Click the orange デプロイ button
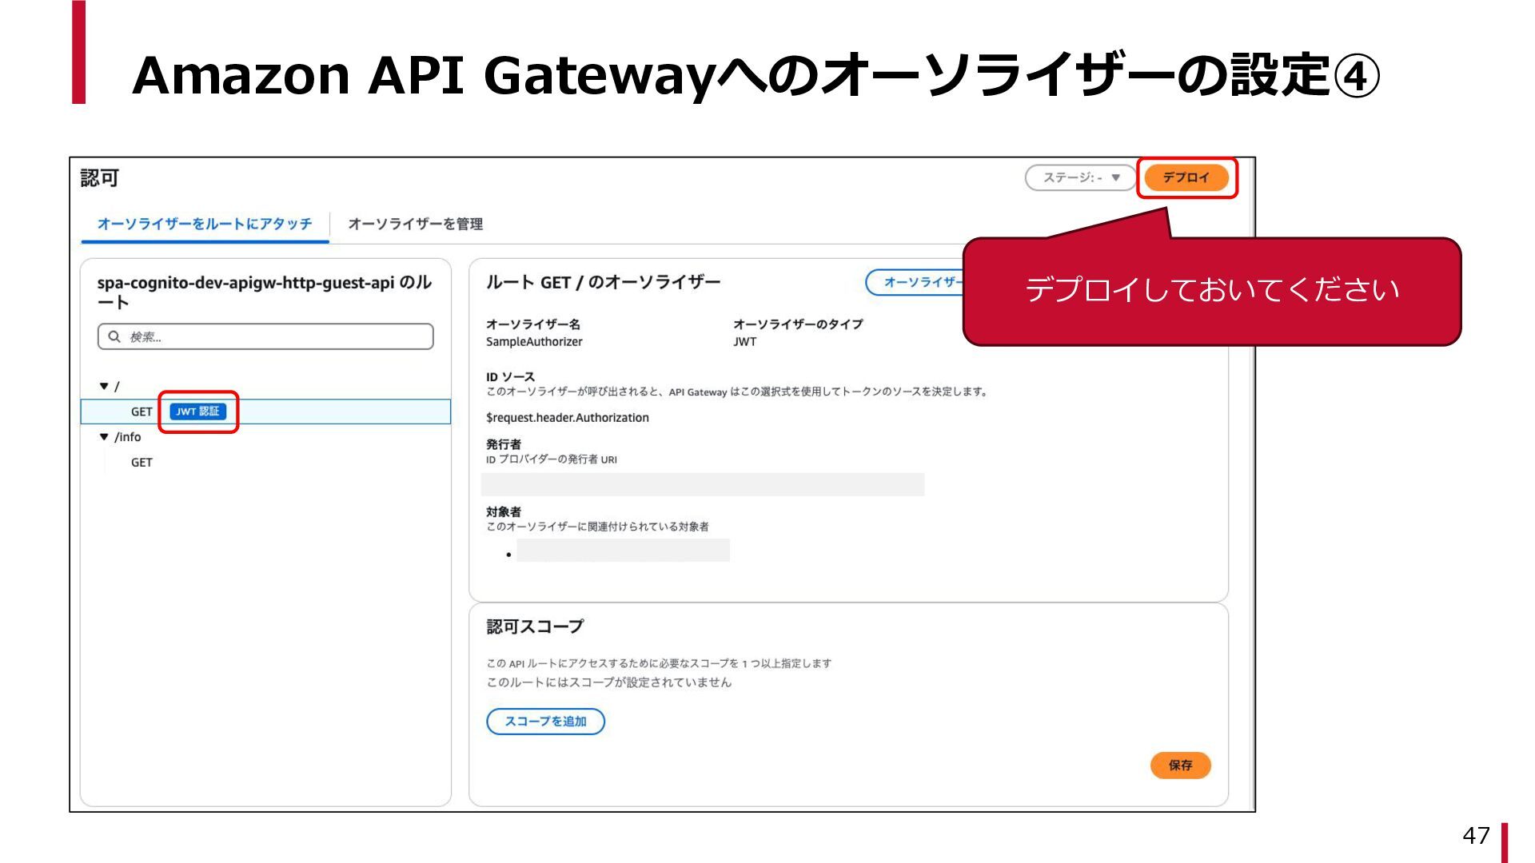 1186,177
